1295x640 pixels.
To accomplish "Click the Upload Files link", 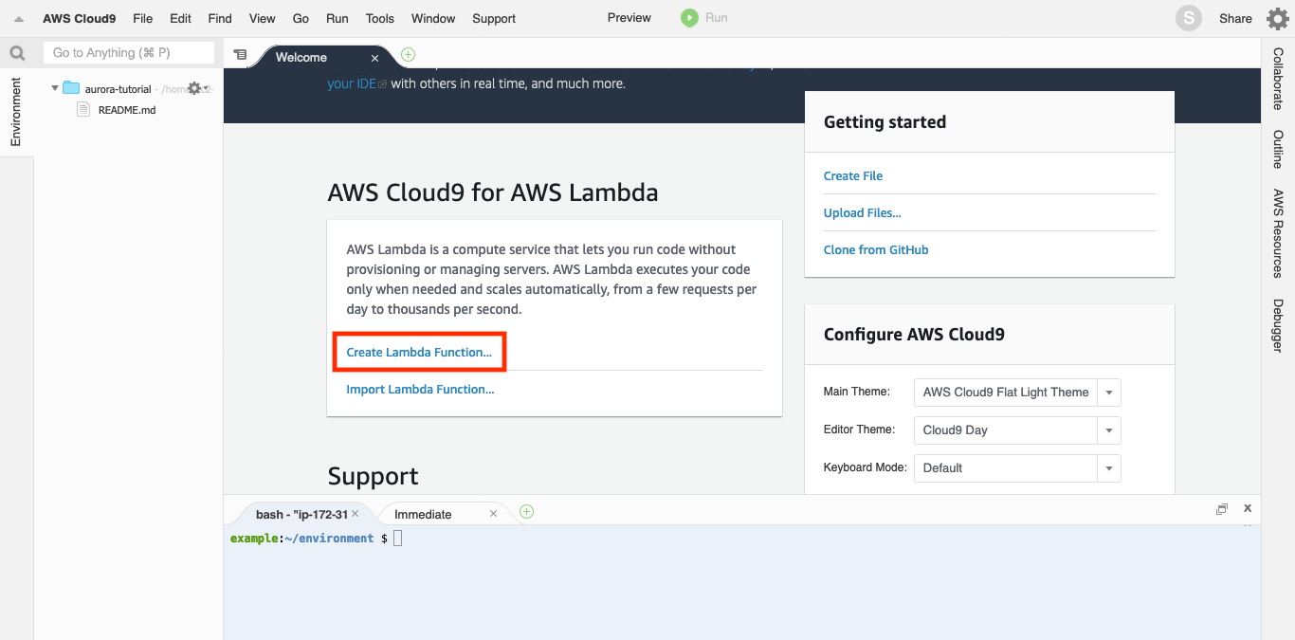I will pos(862,212).
